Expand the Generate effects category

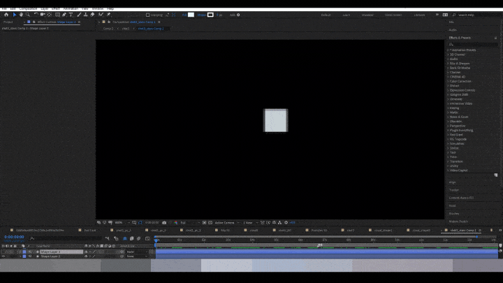point(449,99)
